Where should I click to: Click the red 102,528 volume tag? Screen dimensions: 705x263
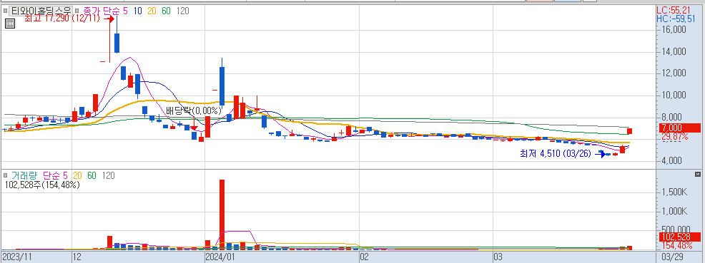(680, 237)
